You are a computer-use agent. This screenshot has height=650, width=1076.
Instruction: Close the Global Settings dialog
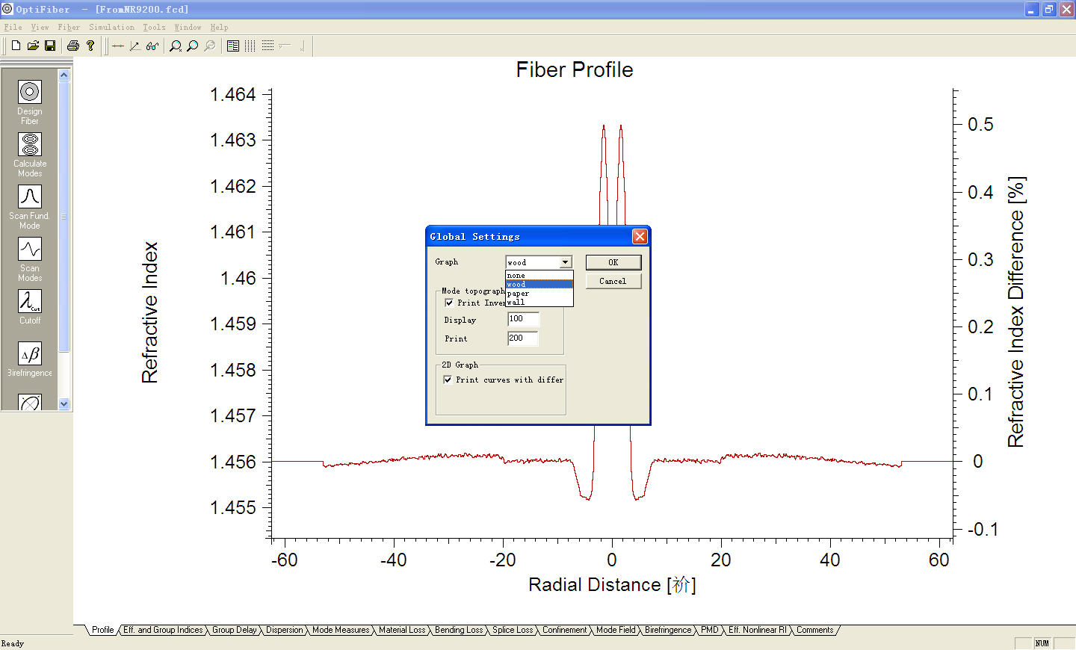[x=640, y=236]
